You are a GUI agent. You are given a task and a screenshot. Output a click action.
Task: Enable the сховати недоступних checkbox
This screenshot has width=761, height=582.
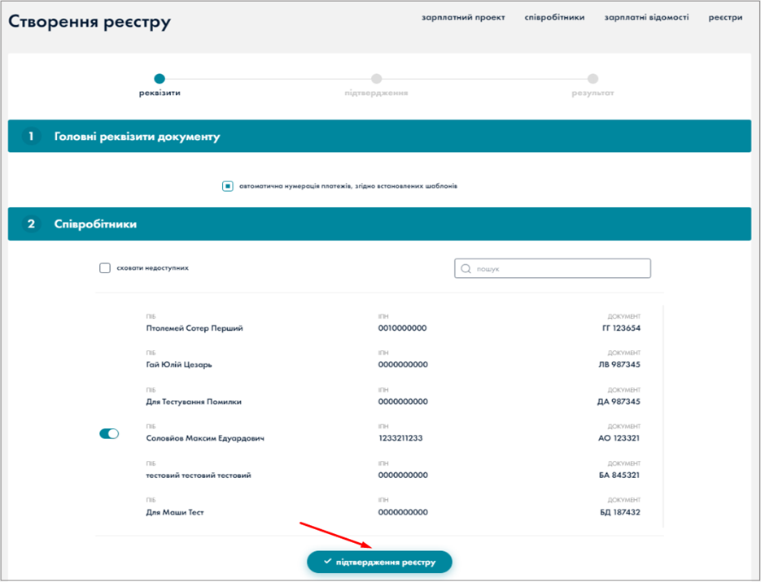105,268
